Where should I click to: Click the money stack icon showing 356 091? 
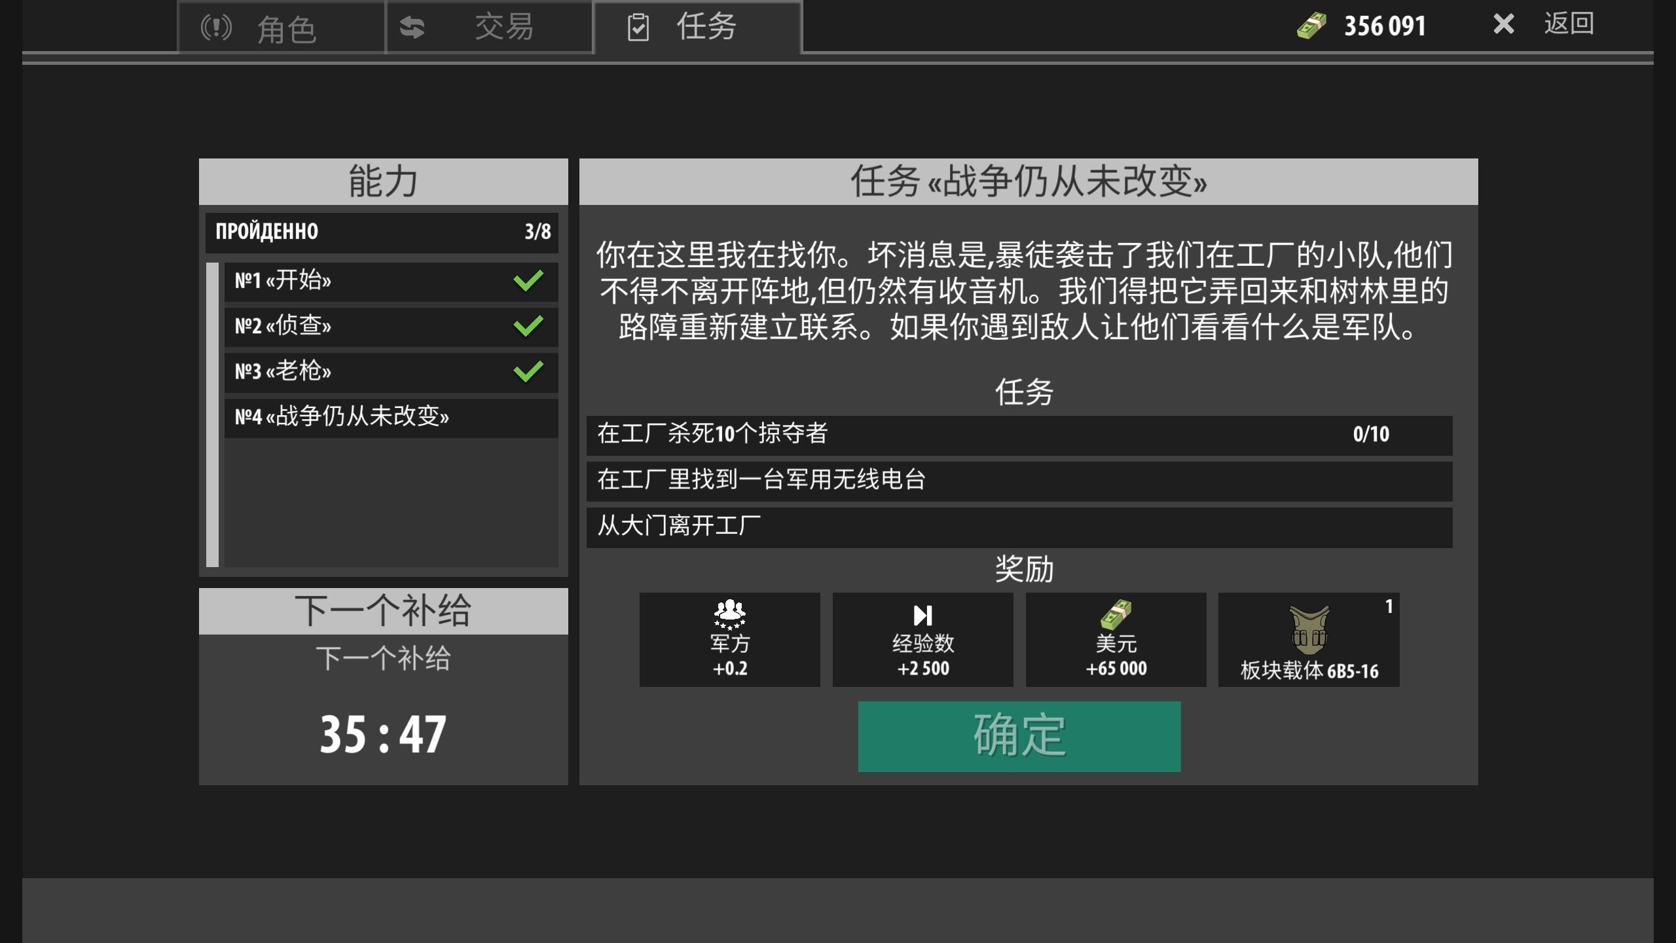[1309, 26]
